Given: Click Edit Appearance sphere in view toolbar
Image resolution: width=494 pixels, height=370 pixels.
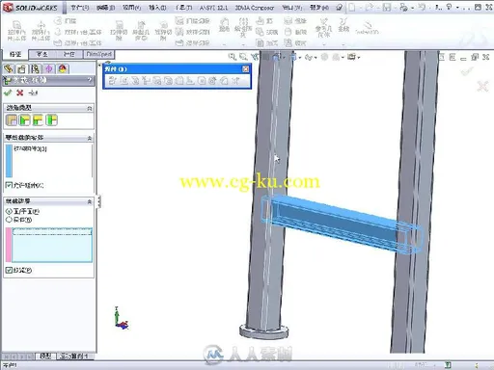Looking at the screenshot, I should click(324, 57).
